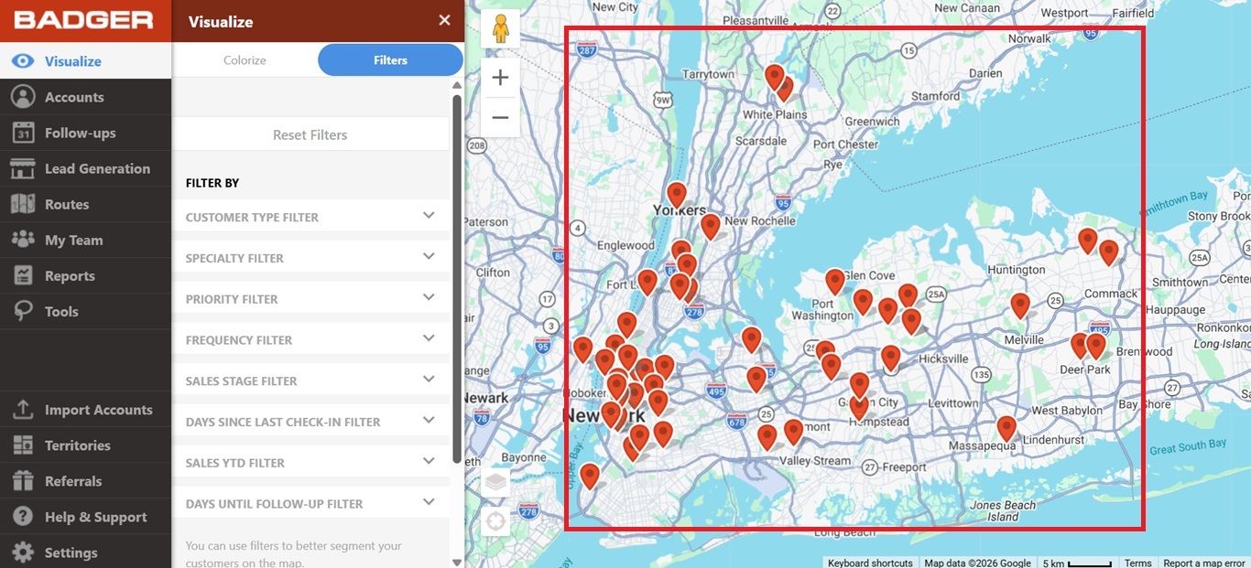The image size is (1251, 568).
Task: Click the My Team people icon
Action: click(x=23, y=240)
